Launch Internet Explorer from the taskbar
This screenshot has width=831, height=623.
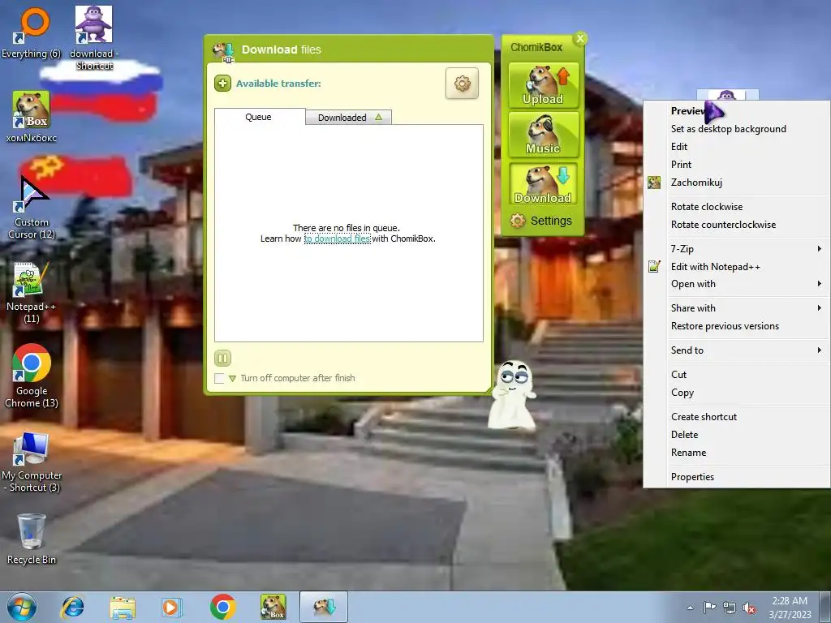click(x=72, y=607)
